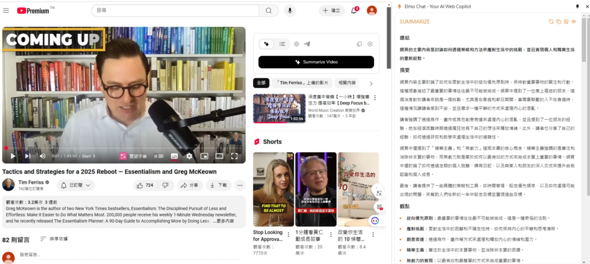Click the Elmo Chat lightning logo
590x264 pixels.
pos(400,6)
